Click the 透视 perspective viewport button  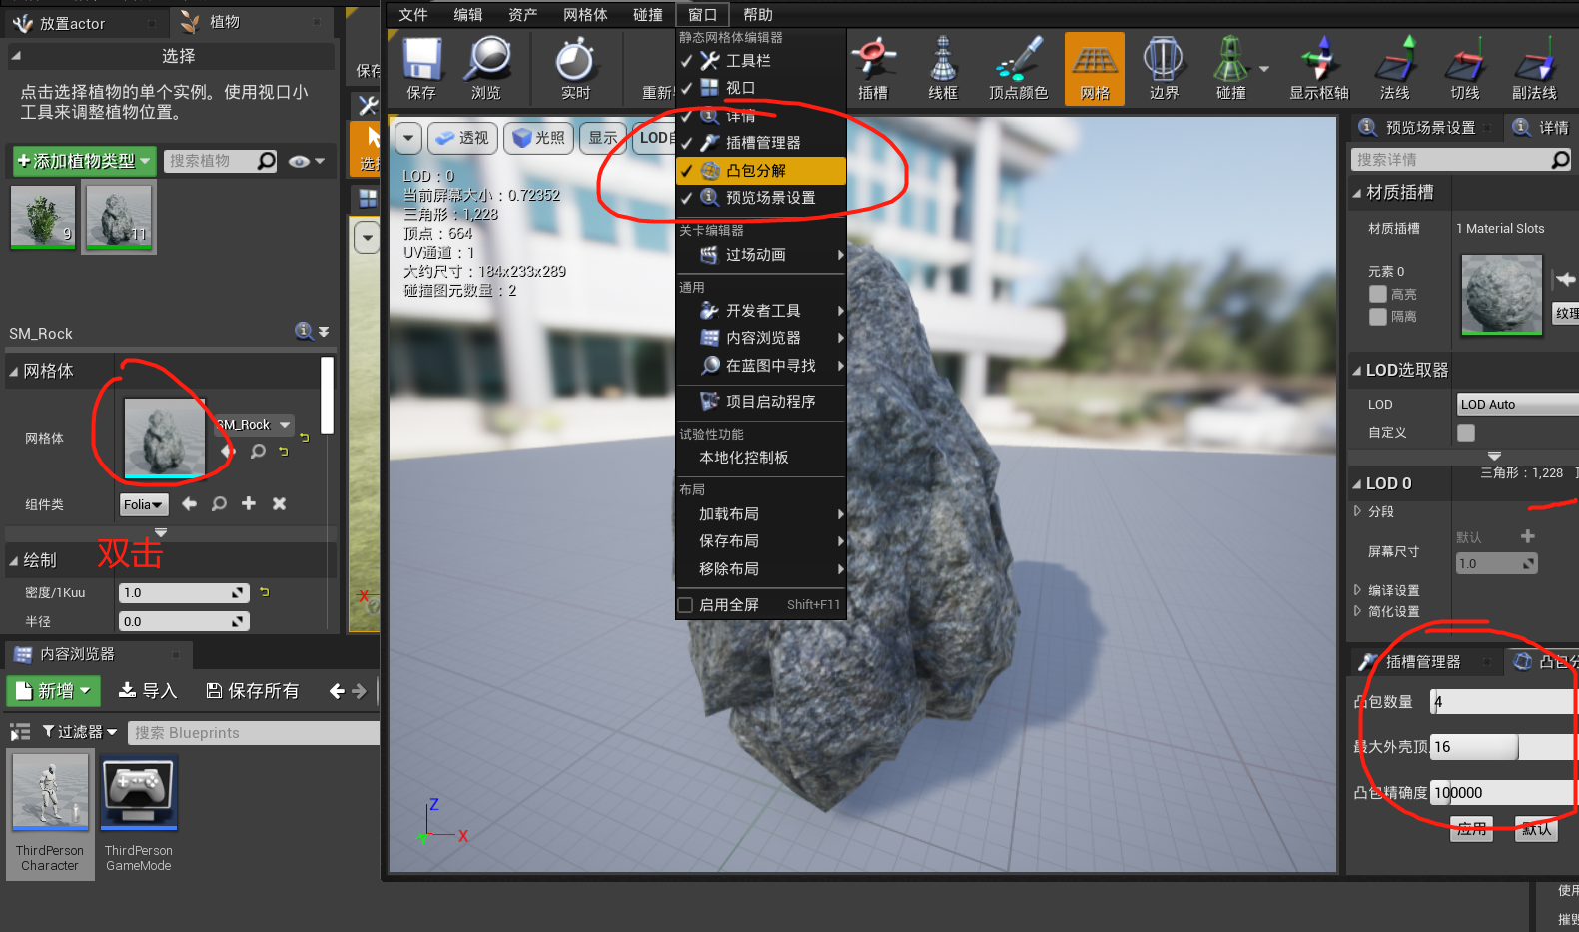point(463,138)
